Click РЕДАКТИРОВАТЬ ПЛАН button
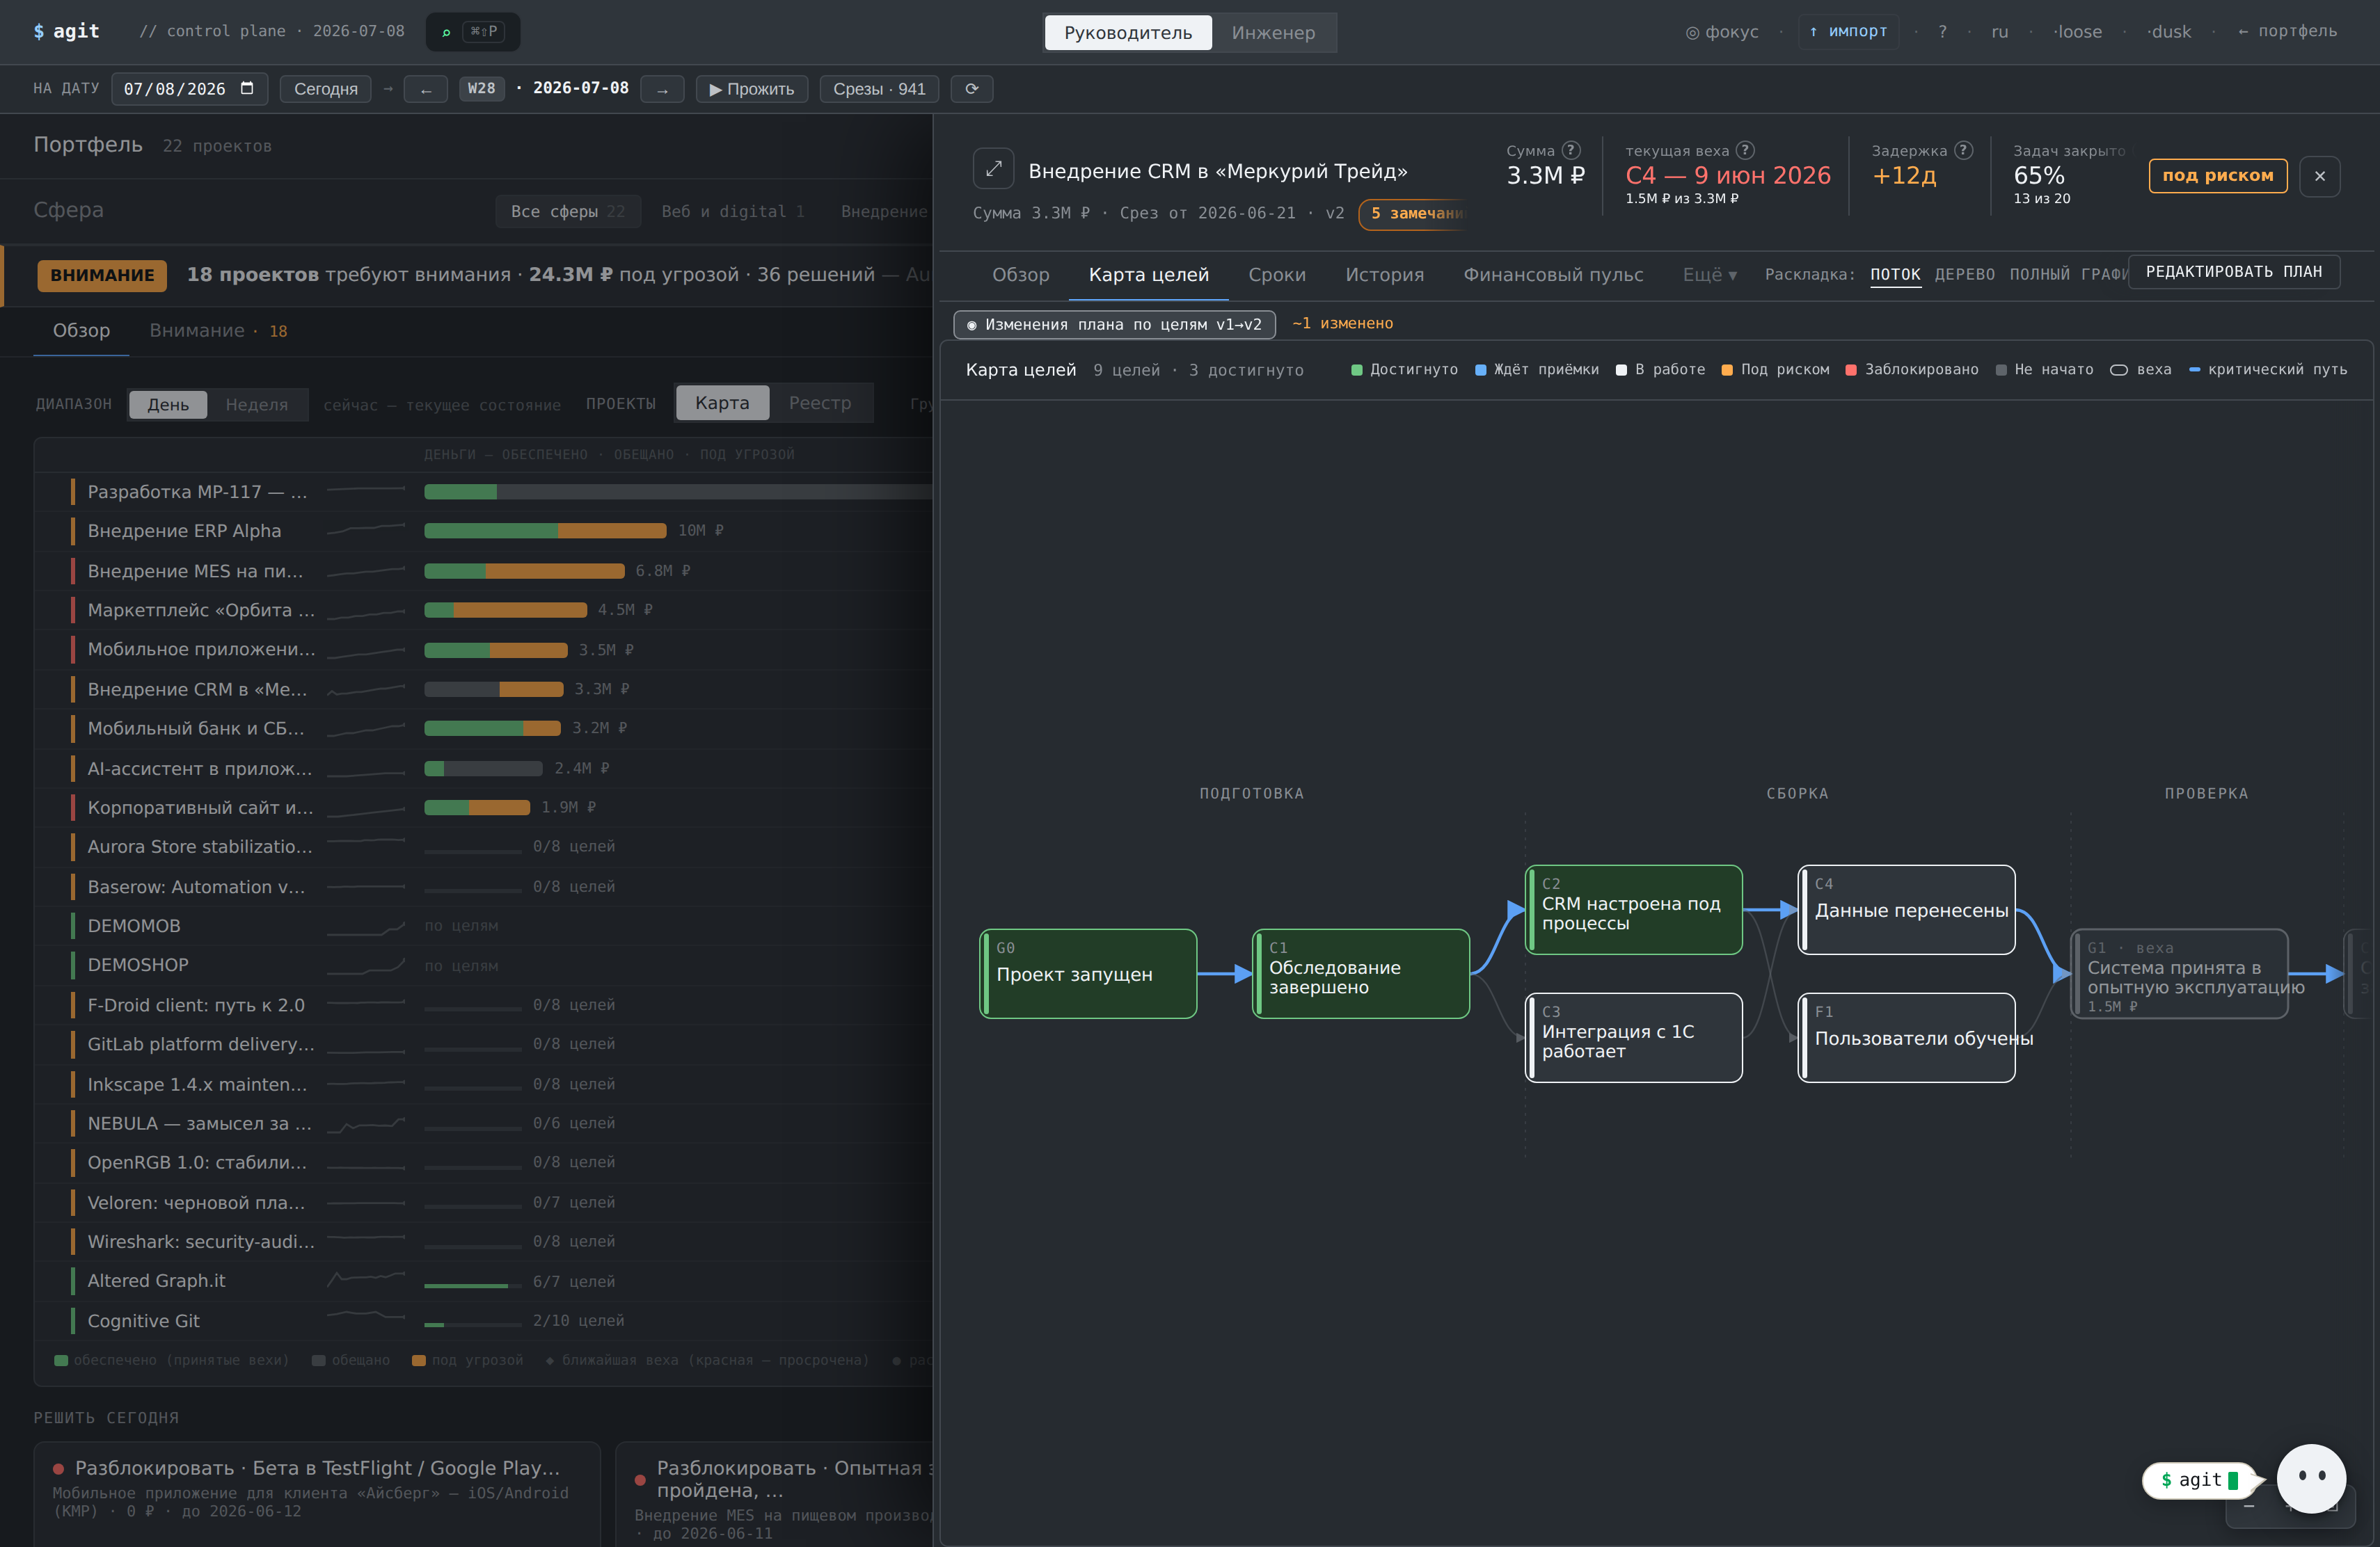This screenshot has height=1547, width=2380. point(2233,272)
